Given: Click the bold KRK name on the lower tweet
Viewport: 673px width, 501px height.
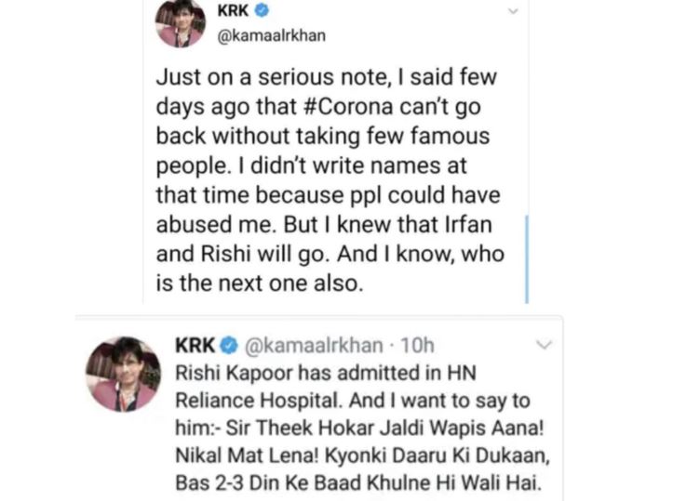Looking at the screenshot, I should pos(195,346).
